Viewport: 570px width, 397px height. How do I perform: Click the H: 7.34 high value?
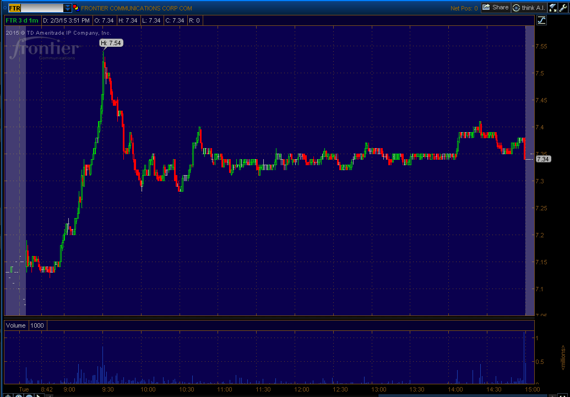tap(128, 21)
